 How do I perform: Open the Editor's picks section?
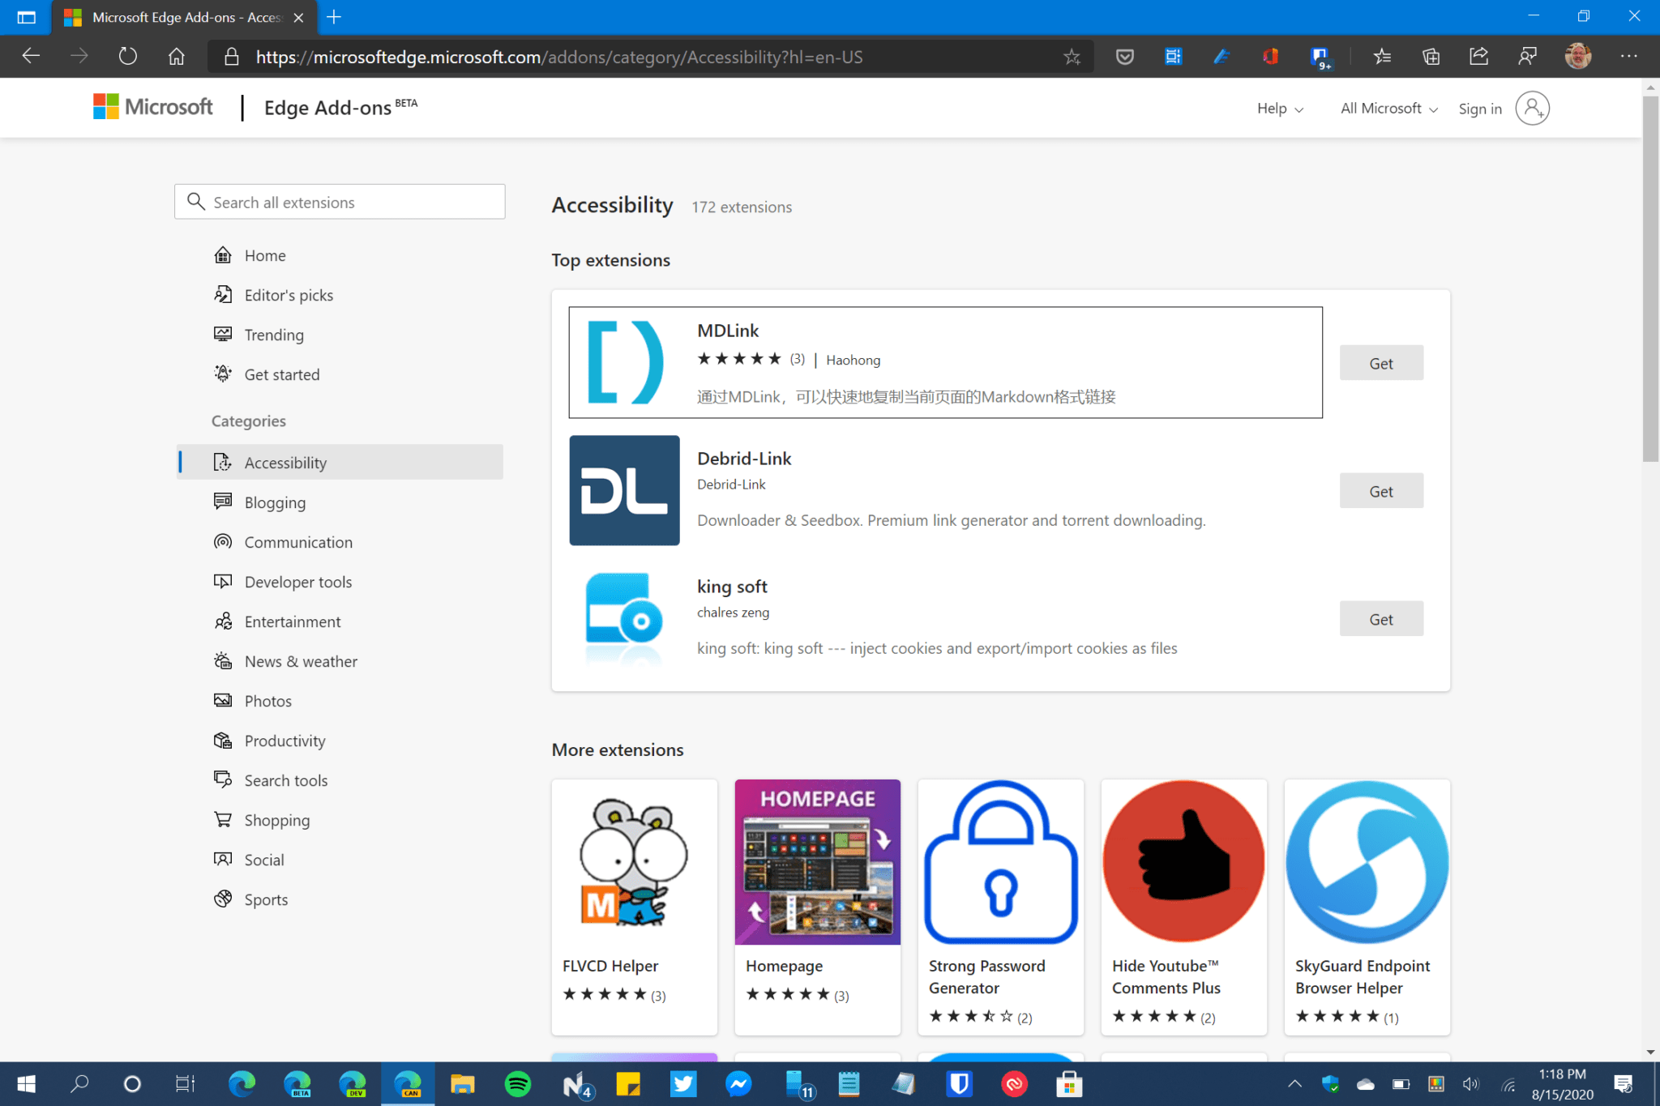(289, 295)
